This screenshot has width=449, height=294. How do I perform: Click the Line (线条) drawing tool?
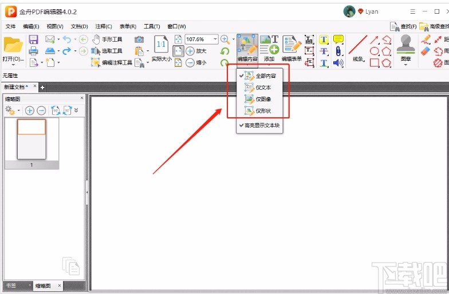coord(358,48)
